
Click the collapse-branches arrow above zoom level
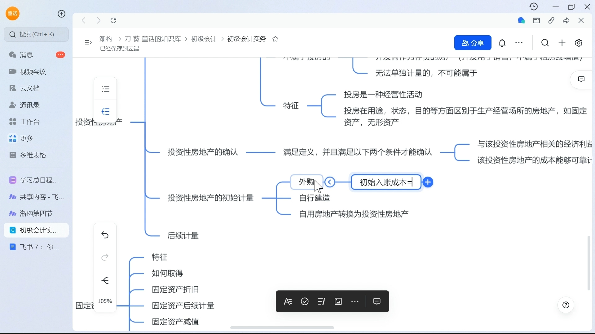(105, 280)
